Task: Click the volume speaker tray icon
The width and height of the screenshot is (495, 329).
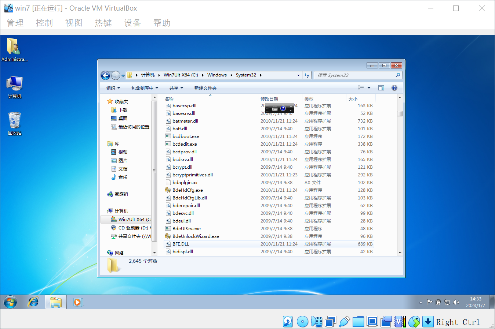Action: point(456,302)
